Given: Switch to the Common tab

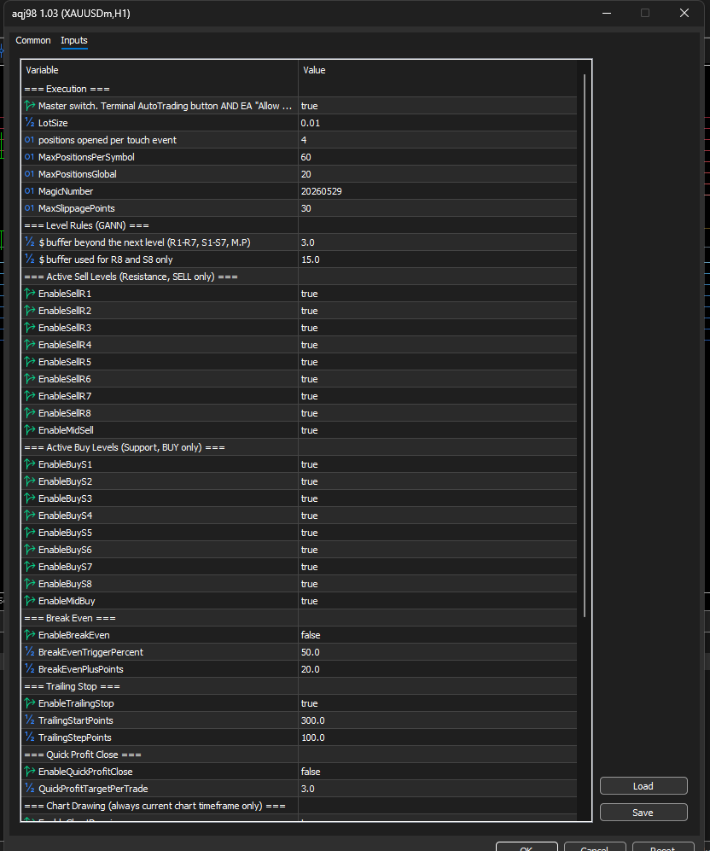Looking at the screenshot, I should (33, 40).
